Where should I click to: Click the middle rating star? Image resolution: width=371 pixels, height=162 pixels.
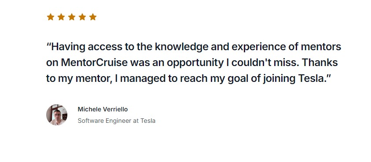click(x=72, y=17)
